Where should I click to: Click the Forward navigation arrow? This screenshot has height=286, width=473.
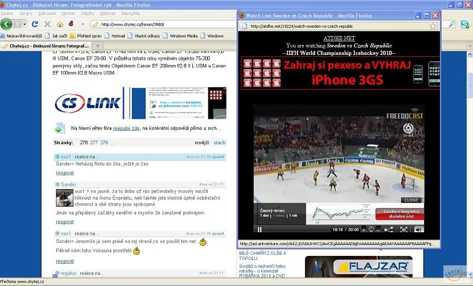click(17, 24)
